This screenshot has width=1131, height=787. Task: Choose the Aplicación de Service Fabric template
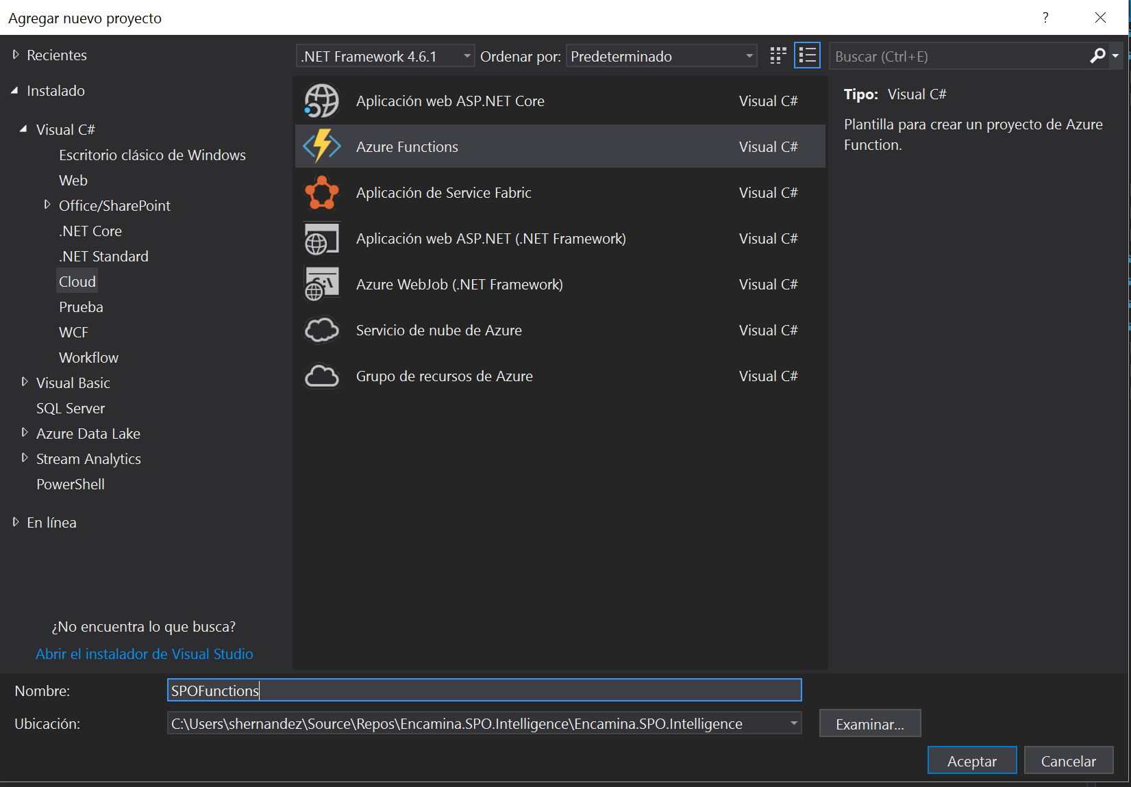[x=443, y=192]
